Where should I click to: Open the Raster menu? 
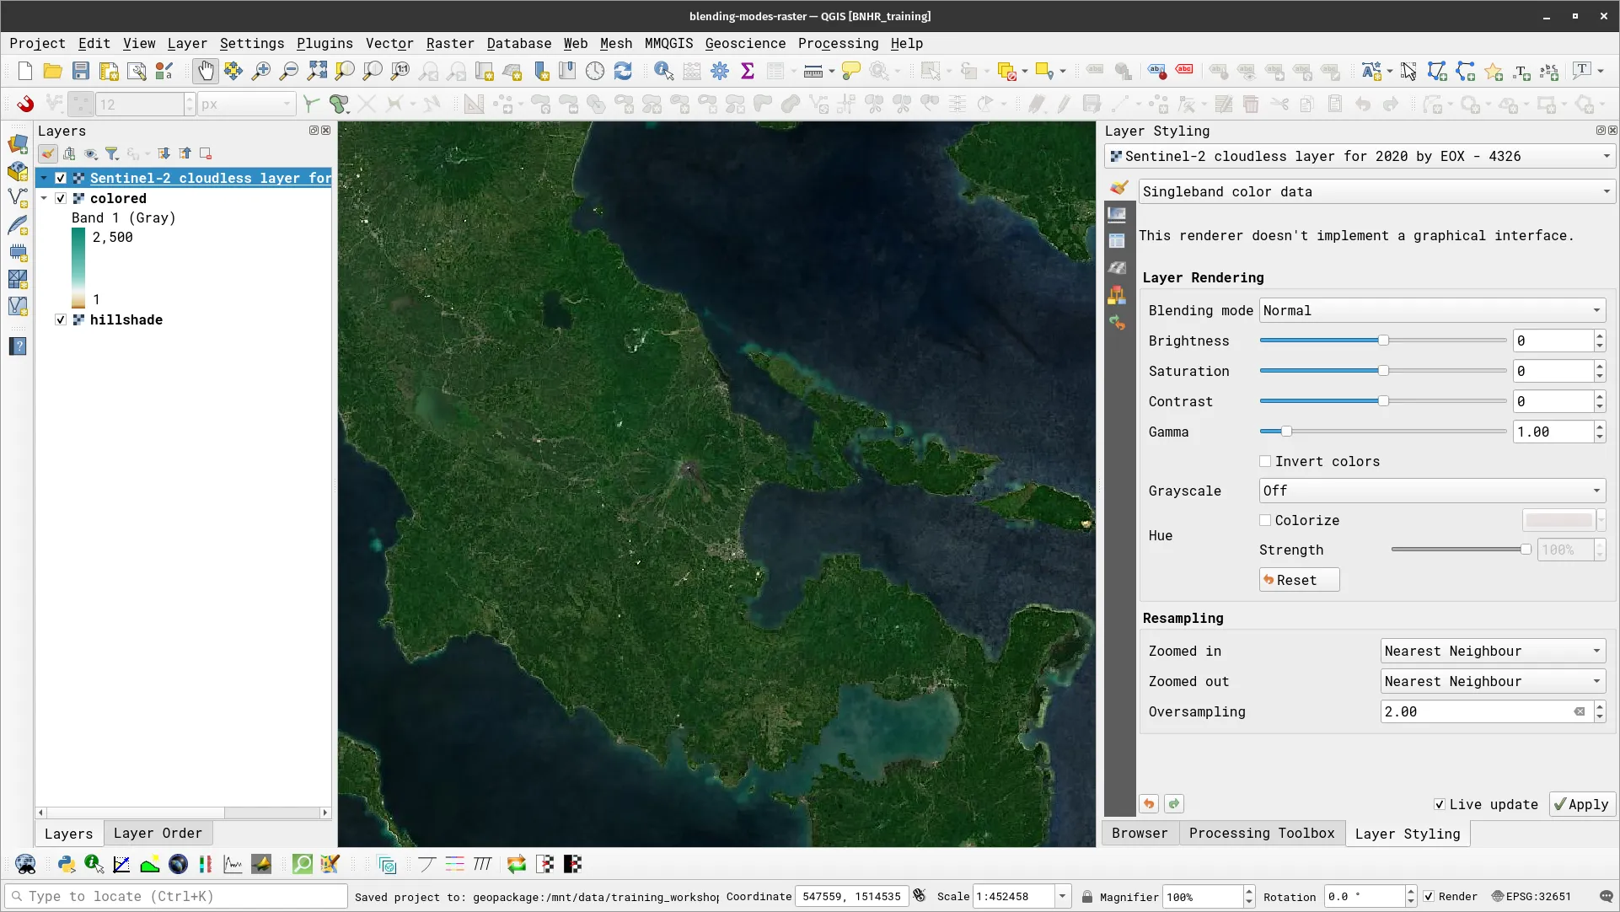tap(450, 43)
